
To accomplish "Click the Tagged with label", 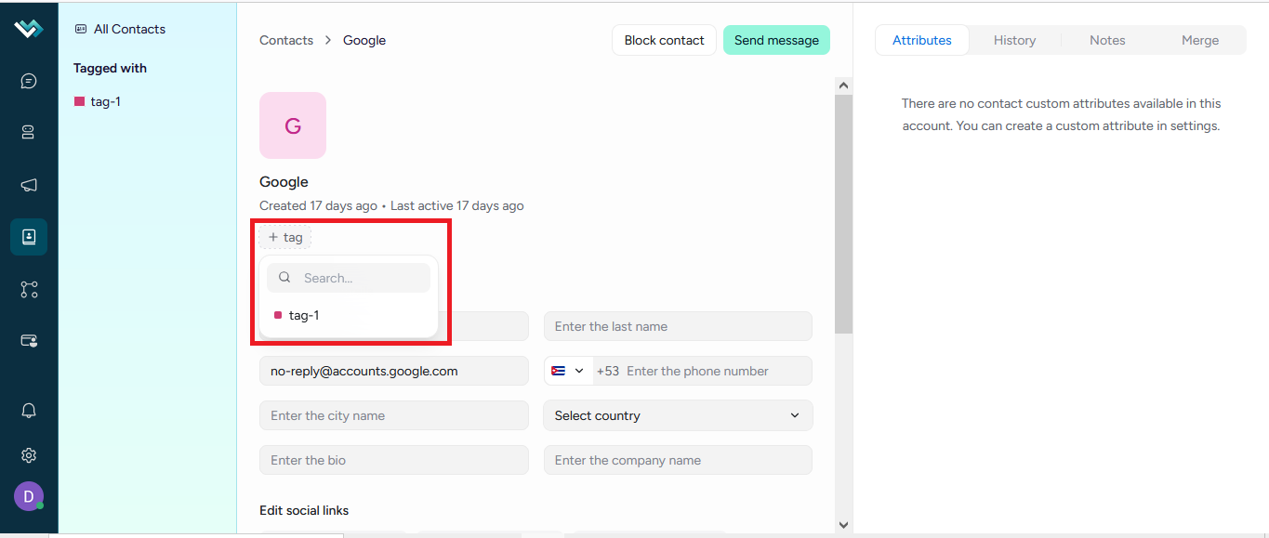I will coord(110,68).
